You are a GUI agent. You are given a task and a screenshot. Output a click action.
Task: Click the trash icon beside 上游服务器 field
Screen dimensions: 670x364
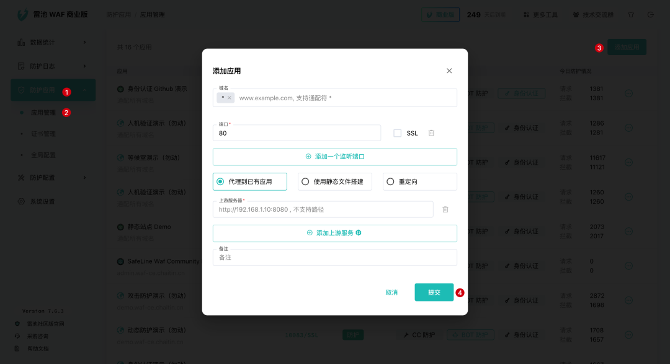click(x=445, y=209)
